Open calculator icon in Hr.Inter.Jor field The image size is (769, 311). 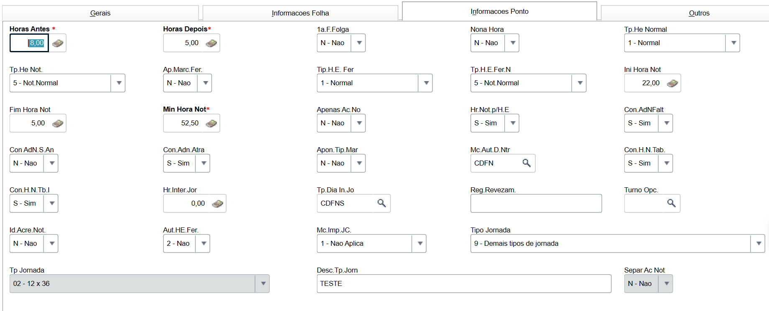[217, 204]
